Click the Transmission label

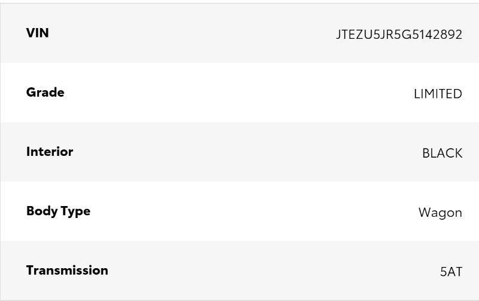pos(67,270)
